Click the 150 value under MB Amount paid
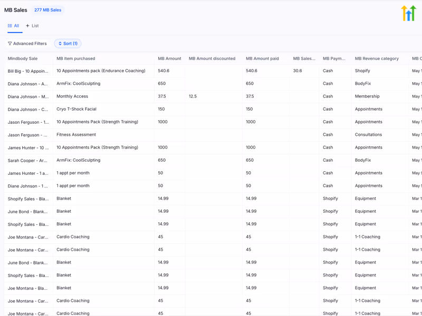The image size is (422, 316). [249, 109]
